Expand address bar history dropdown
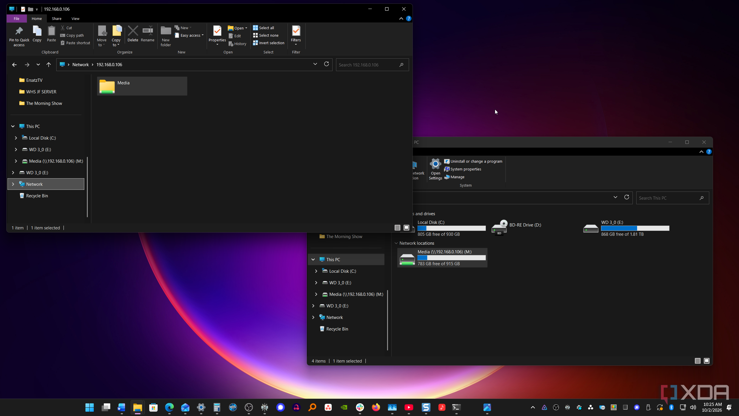The image size is (739, 416). [x=315, y=64]
